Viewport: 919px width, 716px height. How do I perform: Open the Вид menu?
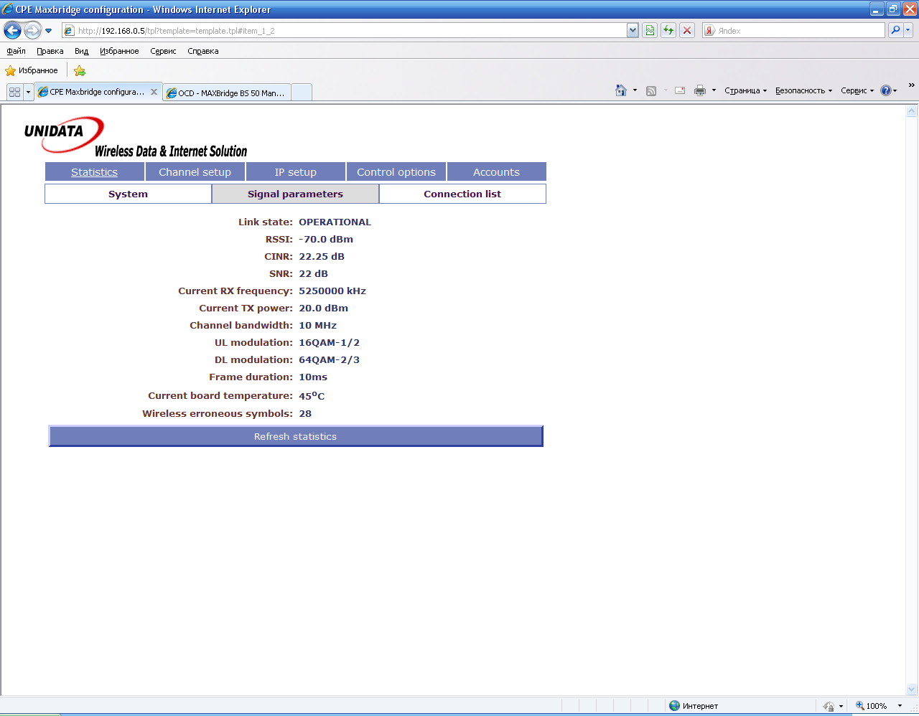click(x=82, y=51)
